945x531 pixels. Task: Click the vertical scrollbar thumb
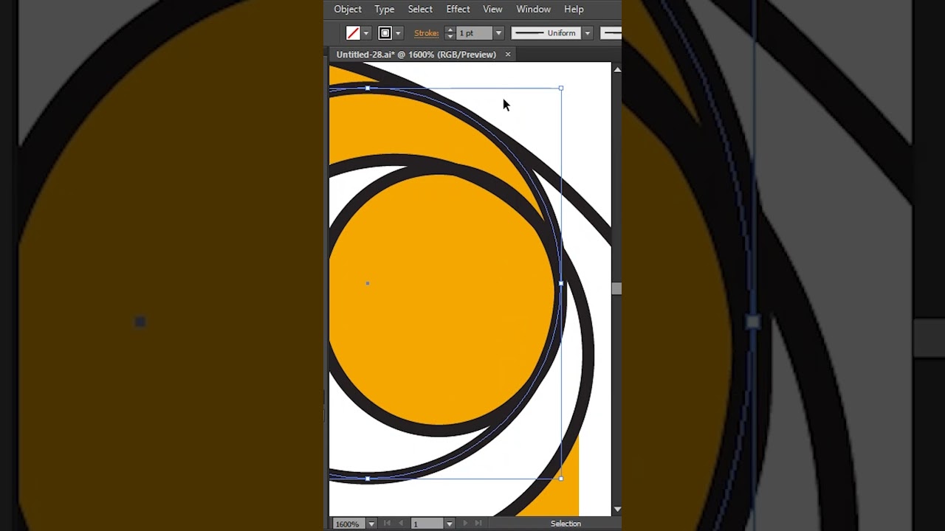[x=617, y=289]
